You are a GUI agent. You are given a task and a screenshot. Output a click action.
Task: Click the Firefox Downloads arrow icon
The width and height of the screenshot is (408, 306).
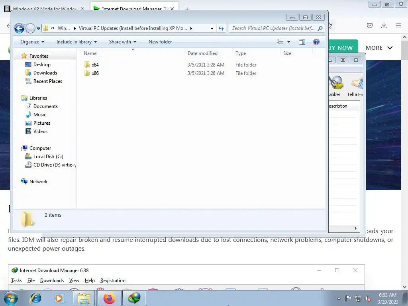(x=384, y=25)
